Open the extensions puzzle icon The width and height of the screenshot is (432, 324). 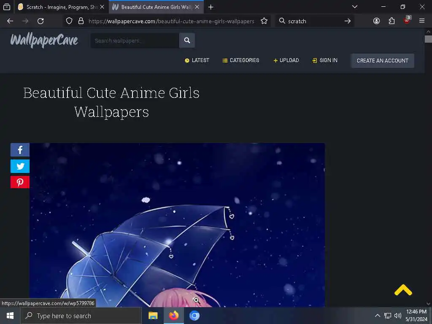point(391,21)
